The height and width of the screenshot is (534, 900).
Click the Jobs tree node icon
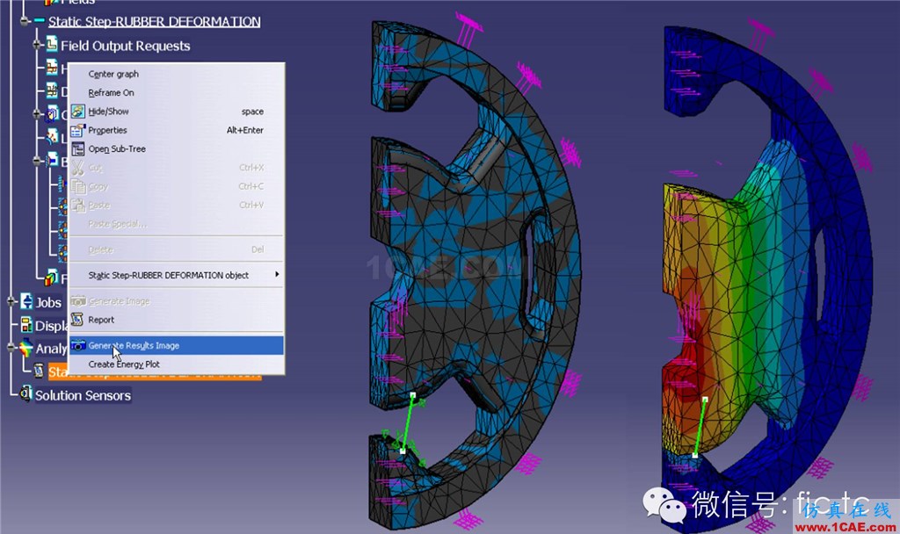click(26, 301)
